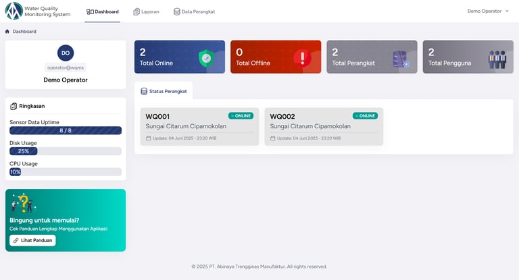Click the Demo Operator profile name

(x=66, y=80)
